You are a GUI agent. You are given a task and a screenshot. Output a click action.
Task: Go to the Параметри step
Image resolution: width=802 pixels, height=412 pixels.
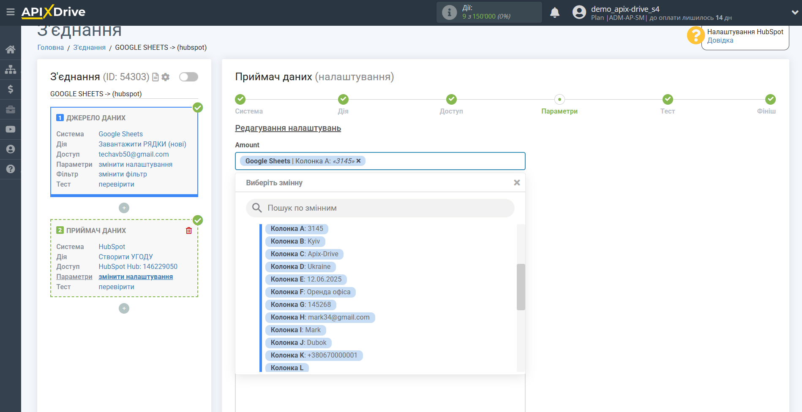click(x=559, y=100)
